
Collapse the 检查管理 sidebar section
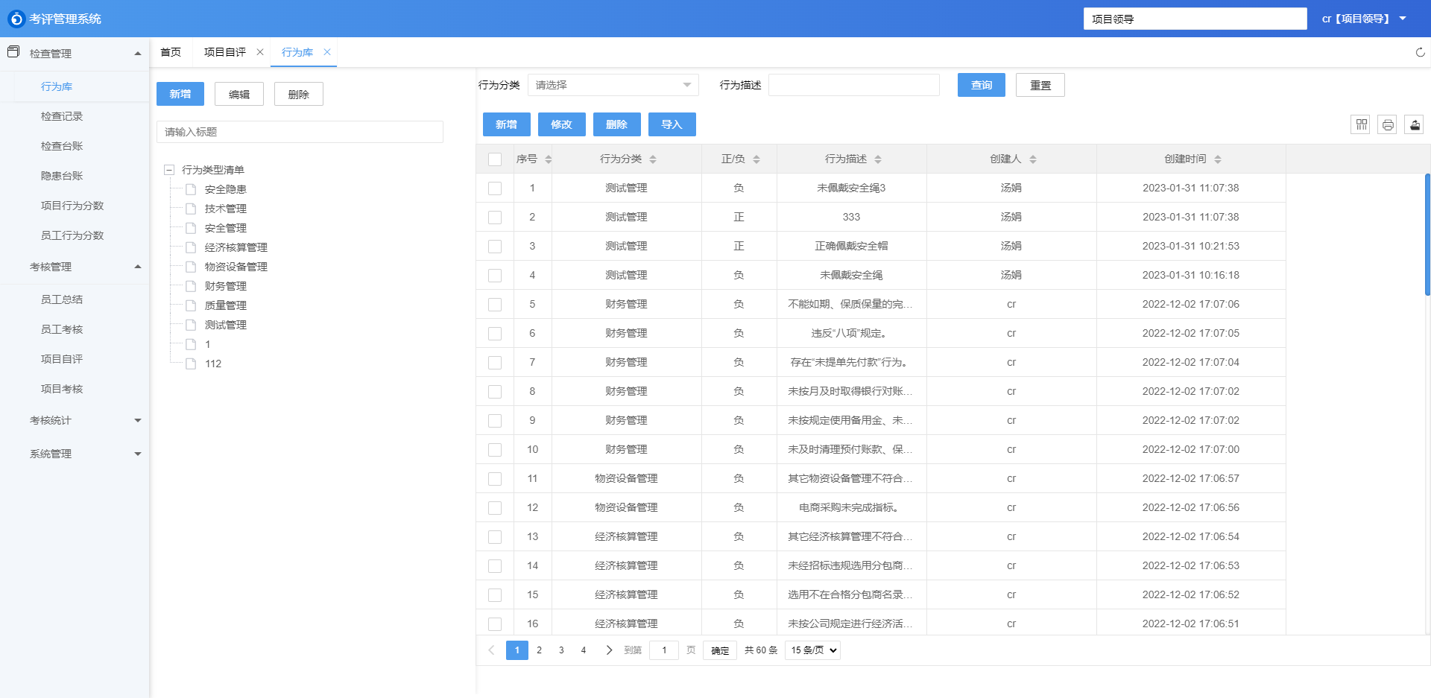click(138, 54)
